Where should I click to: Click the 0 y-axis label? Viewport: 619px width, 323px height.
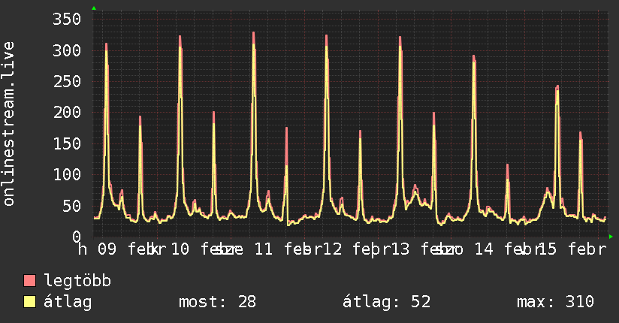tap(77, 237)
